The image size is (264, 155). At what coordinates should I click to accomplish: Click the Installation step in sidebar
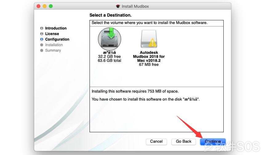pyautogui.click(x=54, y=45)
